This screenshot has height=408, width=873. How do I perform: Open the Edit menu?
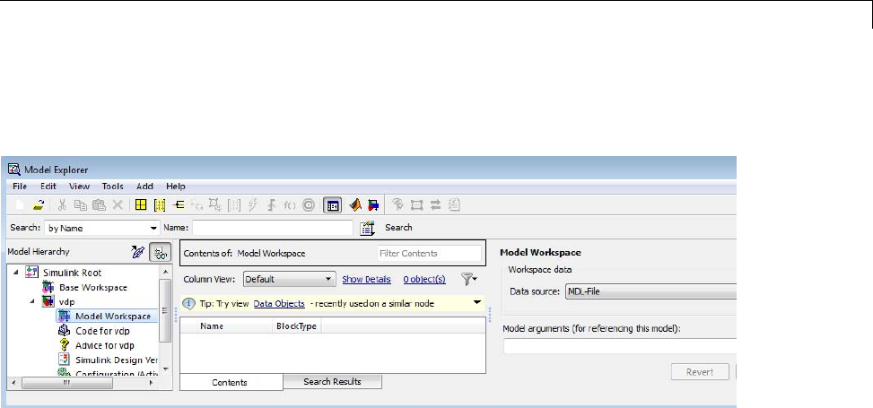point(48,187)
